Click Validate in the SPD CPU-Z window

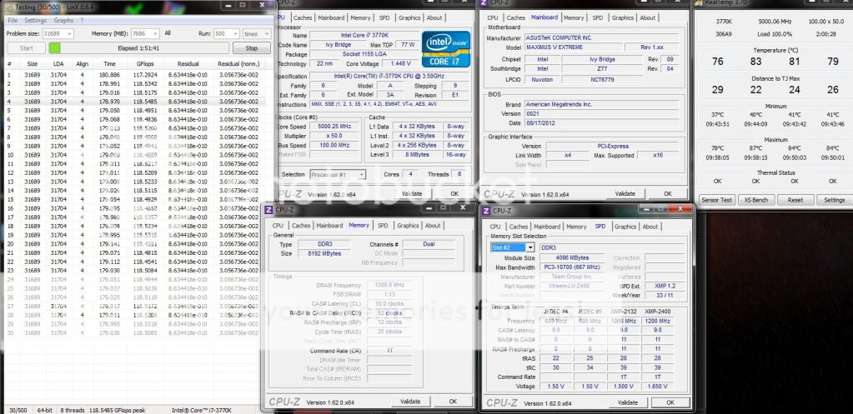point(630,402)
